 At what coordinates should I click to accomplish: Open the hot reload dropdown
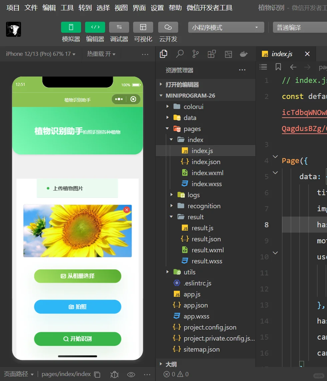[x=101, y=54]
